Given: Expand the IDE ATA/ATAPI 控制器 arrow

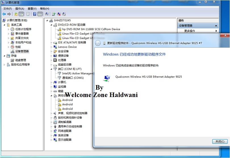Looking at the screenshot, I should (x=51, y=43).
